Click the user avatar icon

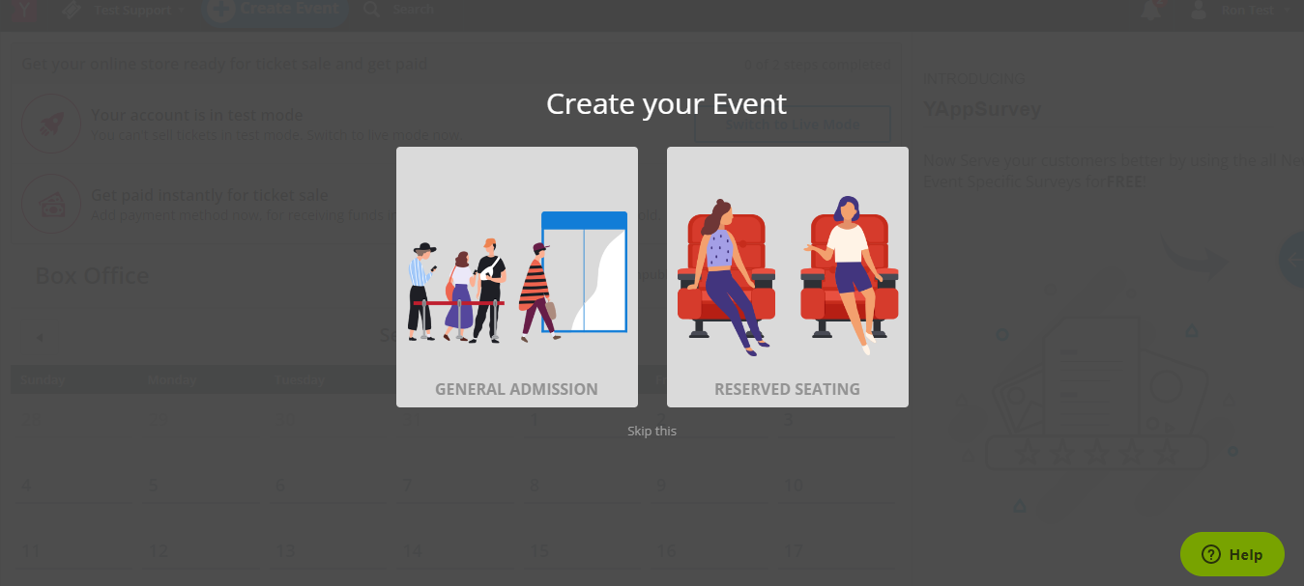(x=1199, y=10)
